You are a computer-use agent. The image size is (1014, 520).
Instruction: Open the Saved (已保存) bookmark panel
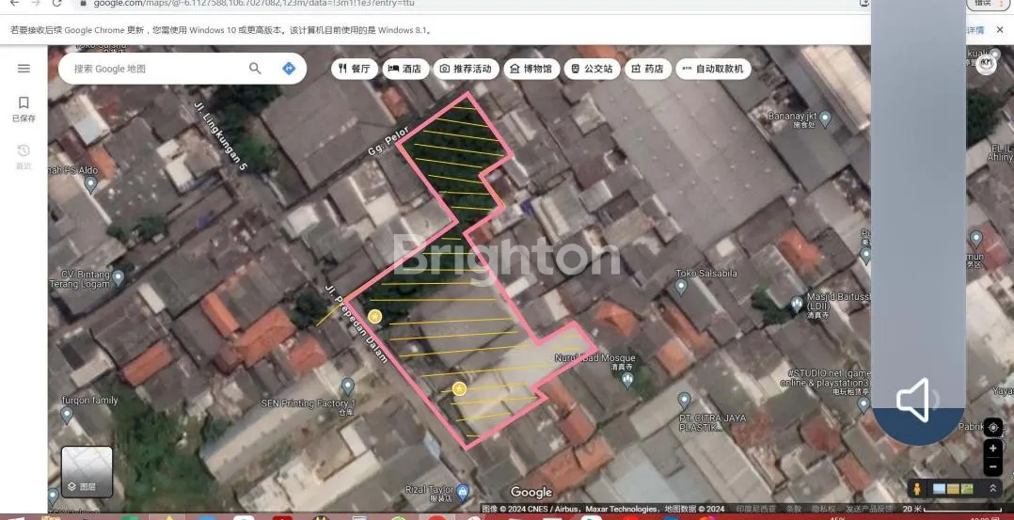pos(24,107)
